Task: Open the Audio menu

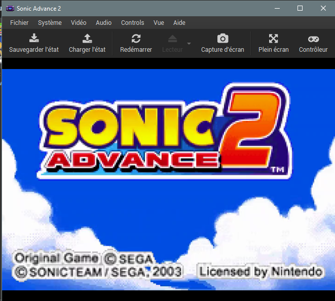Action: tap(103, 23)
